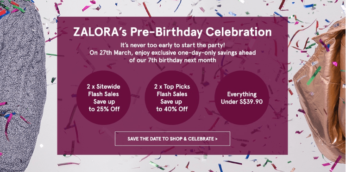Click the ZALORA's Pre-Birthday Celebration heading

tap(172, 32)
